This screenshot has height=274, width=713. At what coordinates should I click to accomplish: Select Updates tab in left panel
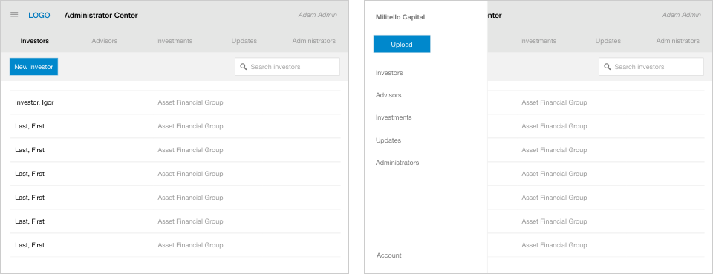click(244, 41)
